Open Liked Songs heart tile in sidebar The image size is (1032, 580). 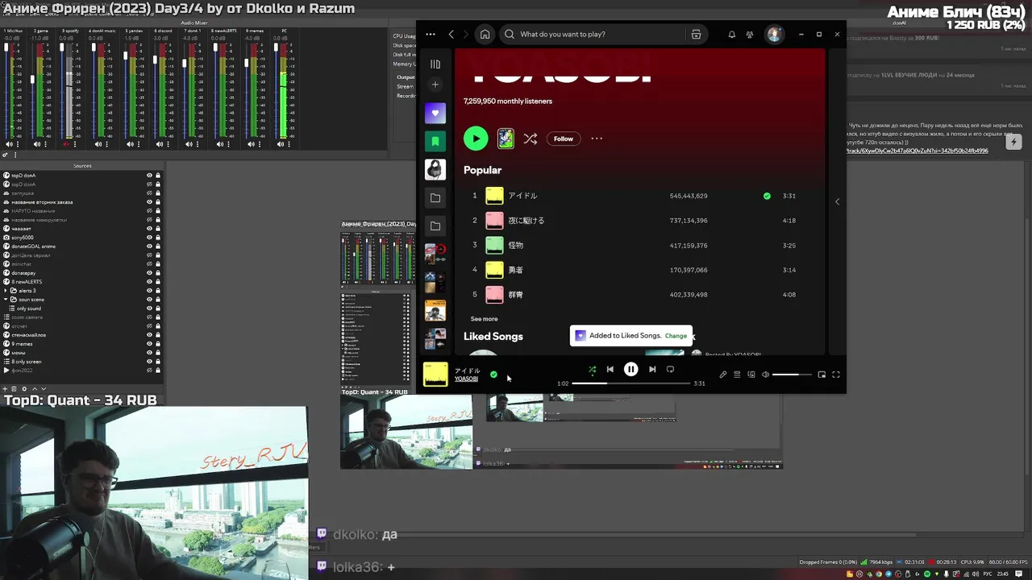435,114
